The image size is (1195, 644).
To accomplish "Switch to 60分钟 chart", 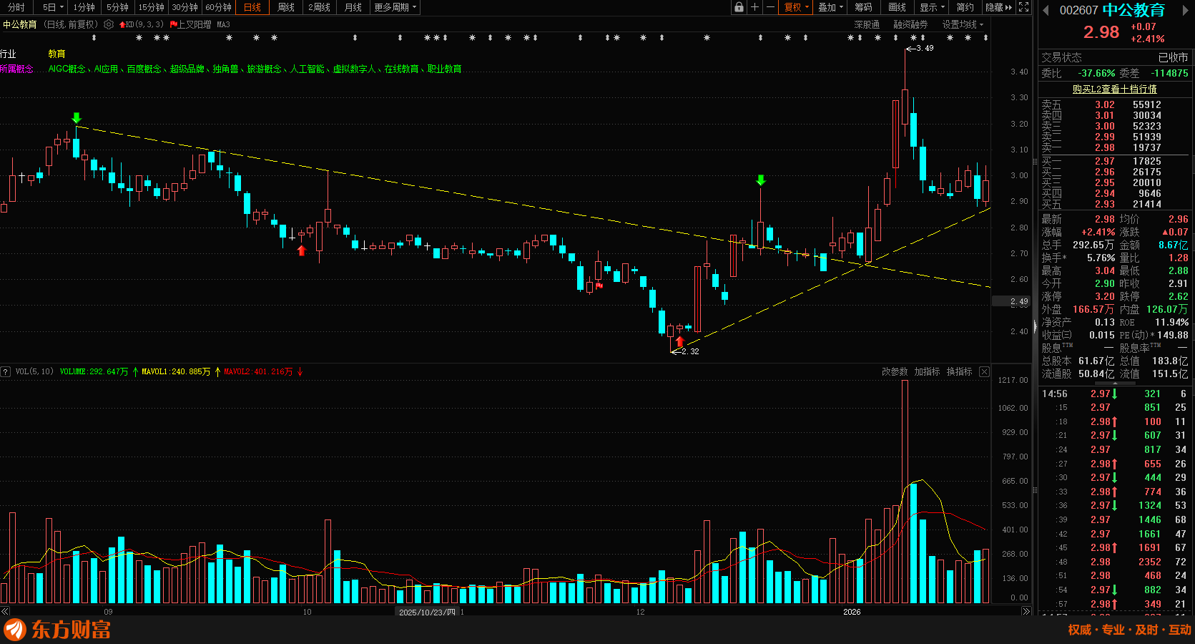I will [x=219, y=7].
